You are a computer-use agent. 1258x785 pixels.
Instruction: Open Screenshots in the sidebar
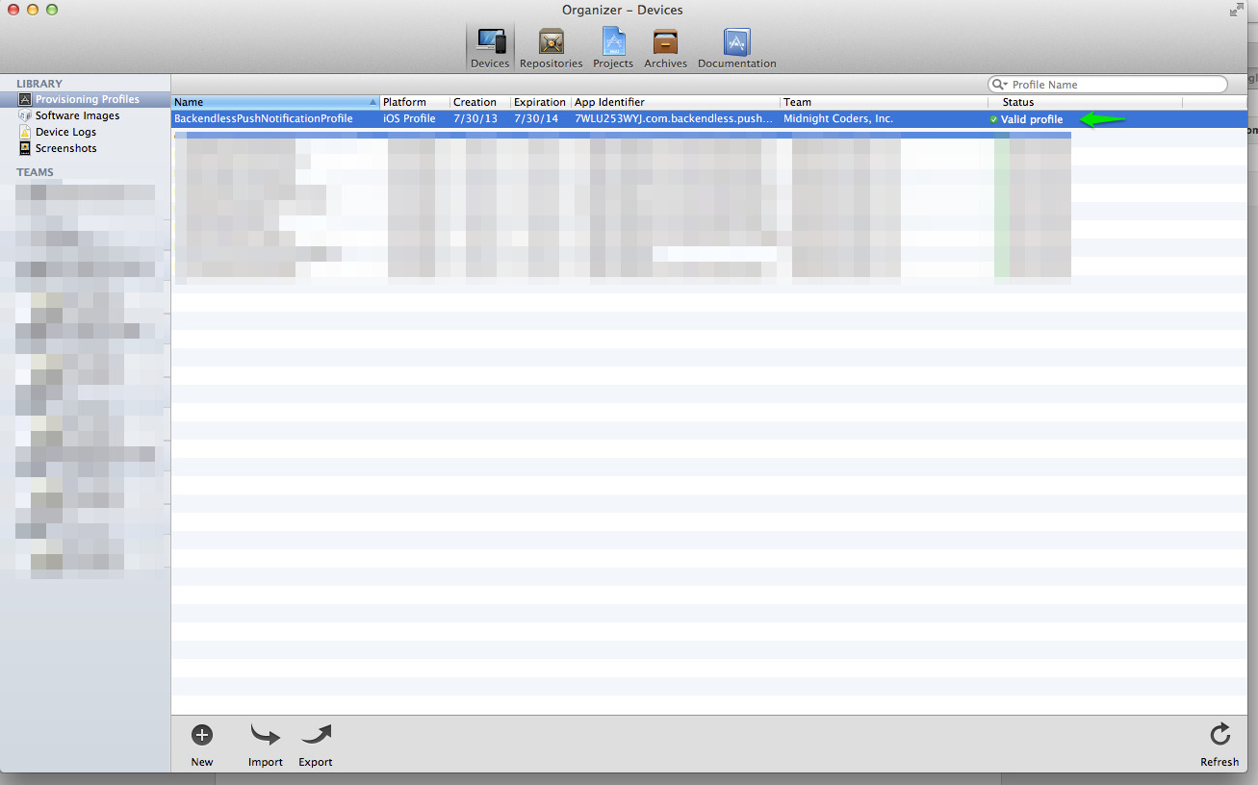(66, 148)
